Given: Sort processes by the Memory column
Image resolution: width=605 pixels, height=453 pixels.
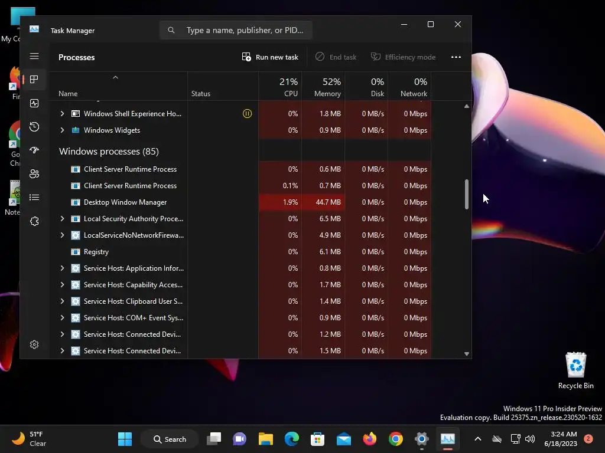Looking at the screenshot, I should [323, 86].
